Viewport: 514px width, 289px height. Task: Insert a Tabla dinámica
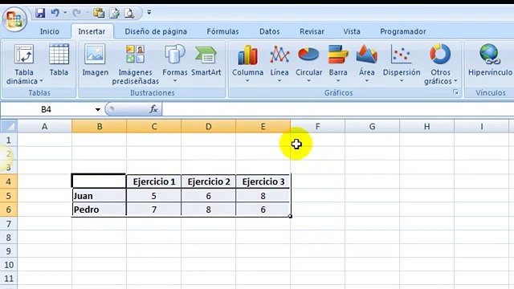pos(24,64)
